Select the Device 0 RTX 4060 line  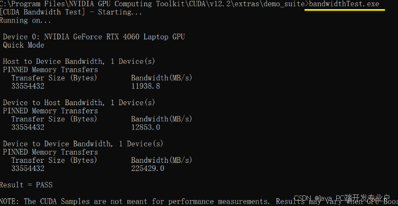pos(94,36)
